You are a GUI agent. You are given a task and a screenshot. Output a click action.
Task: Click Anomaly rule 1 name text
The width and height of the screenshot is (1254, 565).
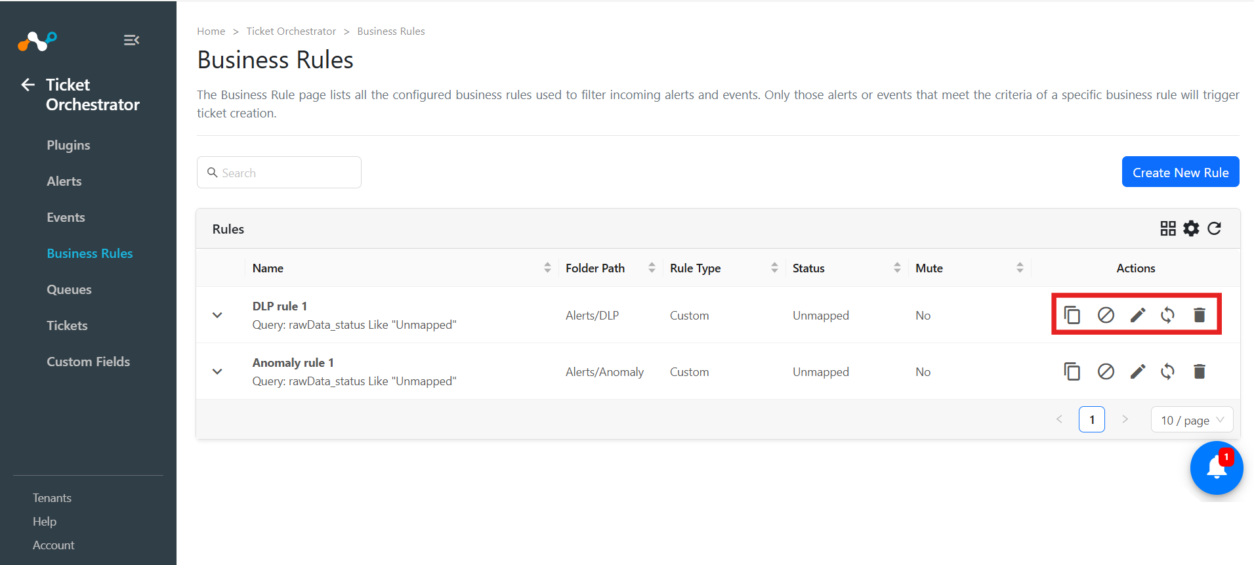pyautogui.click(x=293, y=362)
